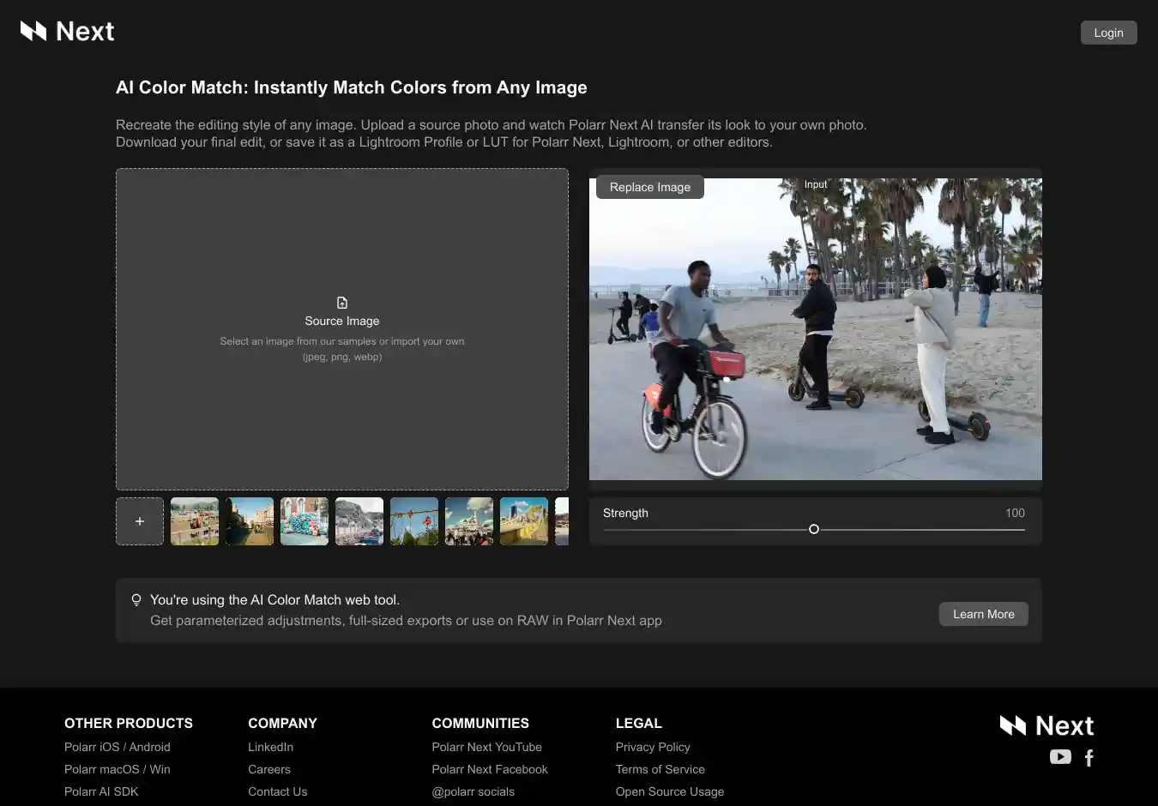Image resolution: width=1158 pixels, height=806 pixels.
Task: Select the fifth sample thumbnail with flowers
Action: pyautogui.click(x=414, y=521)
